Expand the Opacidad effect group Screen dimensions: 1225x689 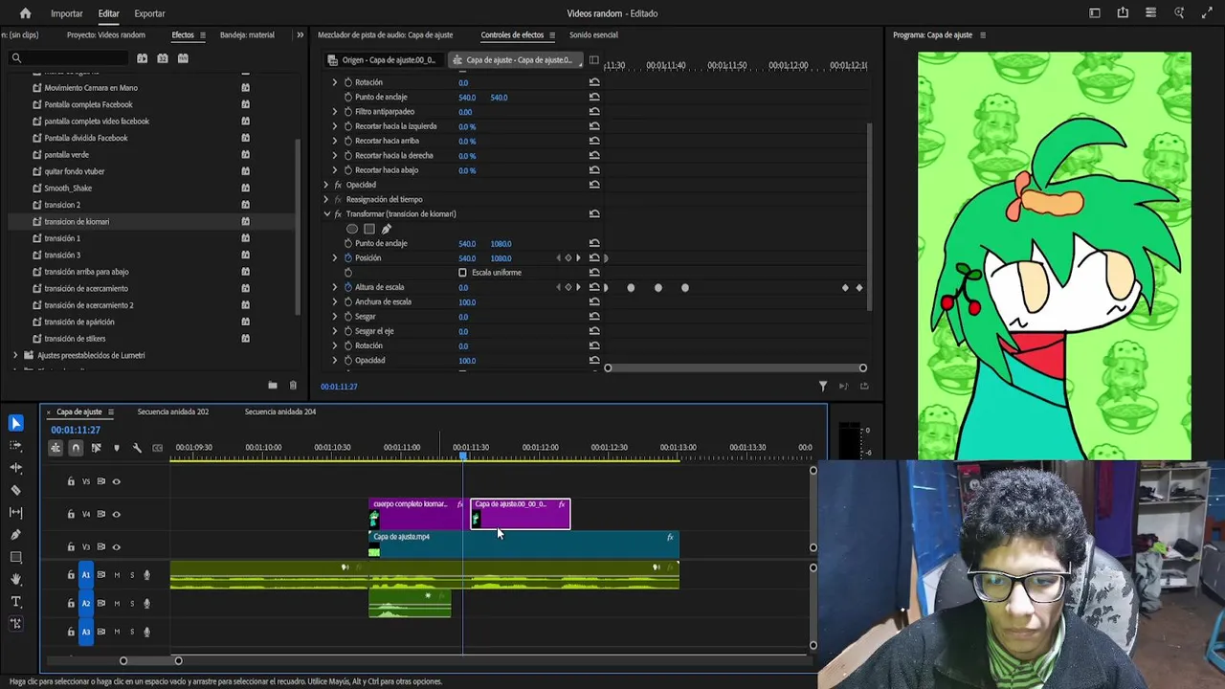click(x=326, y=185)
